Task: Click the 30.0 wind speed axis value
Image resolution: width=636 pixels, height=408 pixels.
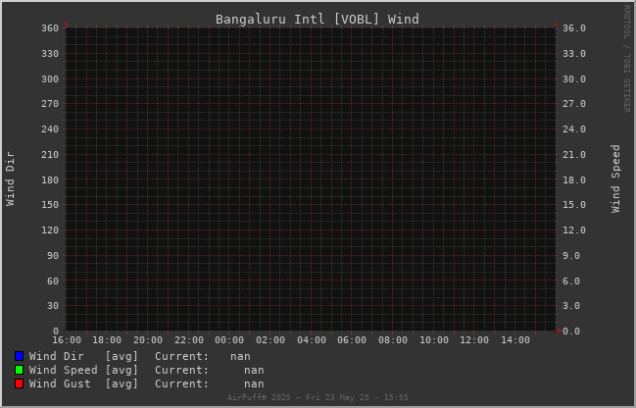Action: (574, 79)
